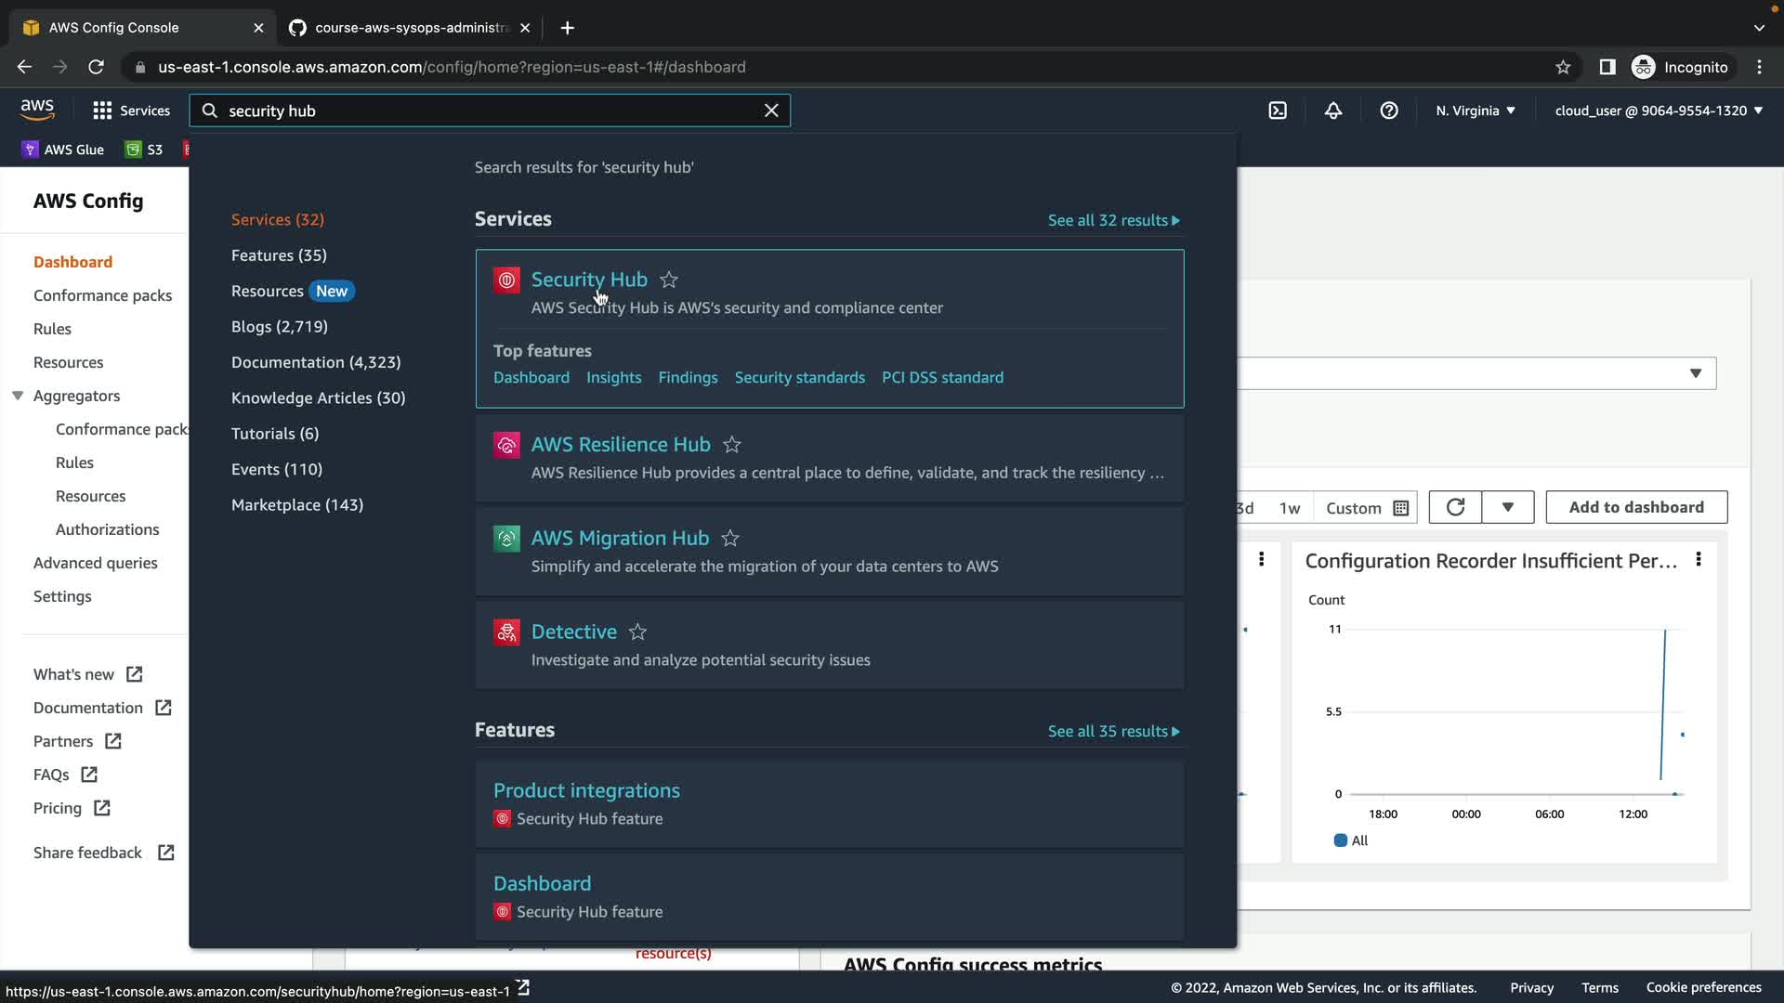
Task: Click Add to dashboard button
Action: [x=1636, y=507]
